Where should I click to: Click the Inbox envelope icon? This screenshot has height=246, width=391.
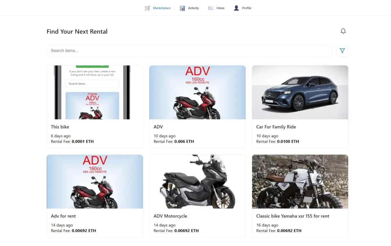(210, 8)
